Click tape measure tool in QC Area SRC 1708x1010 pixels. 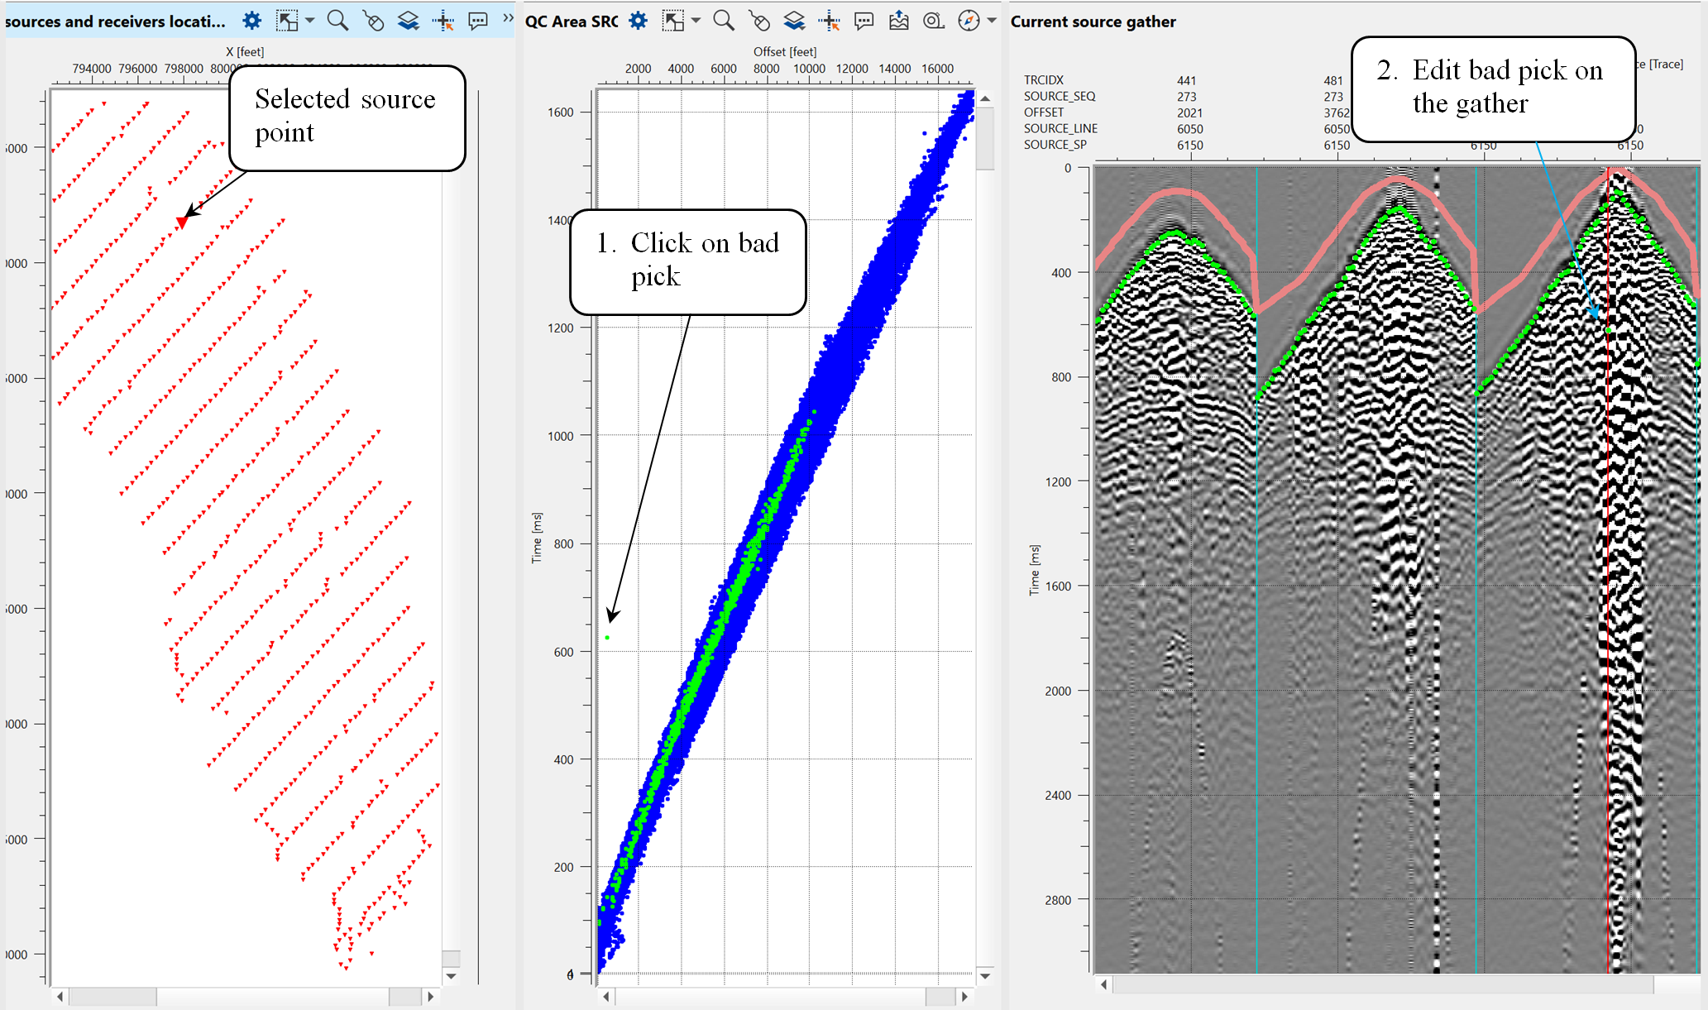934,21
